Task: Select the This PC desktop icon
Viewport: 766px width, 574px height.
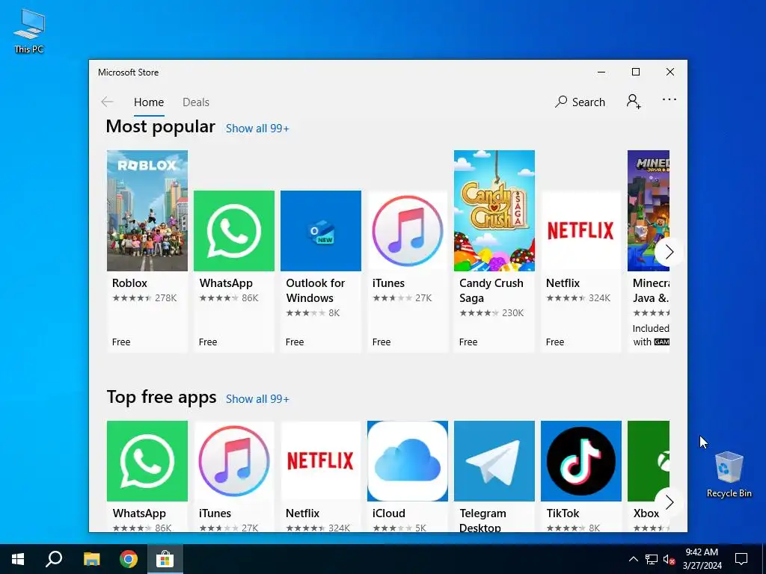Action: pyautogui.click(x=29, y=31)
